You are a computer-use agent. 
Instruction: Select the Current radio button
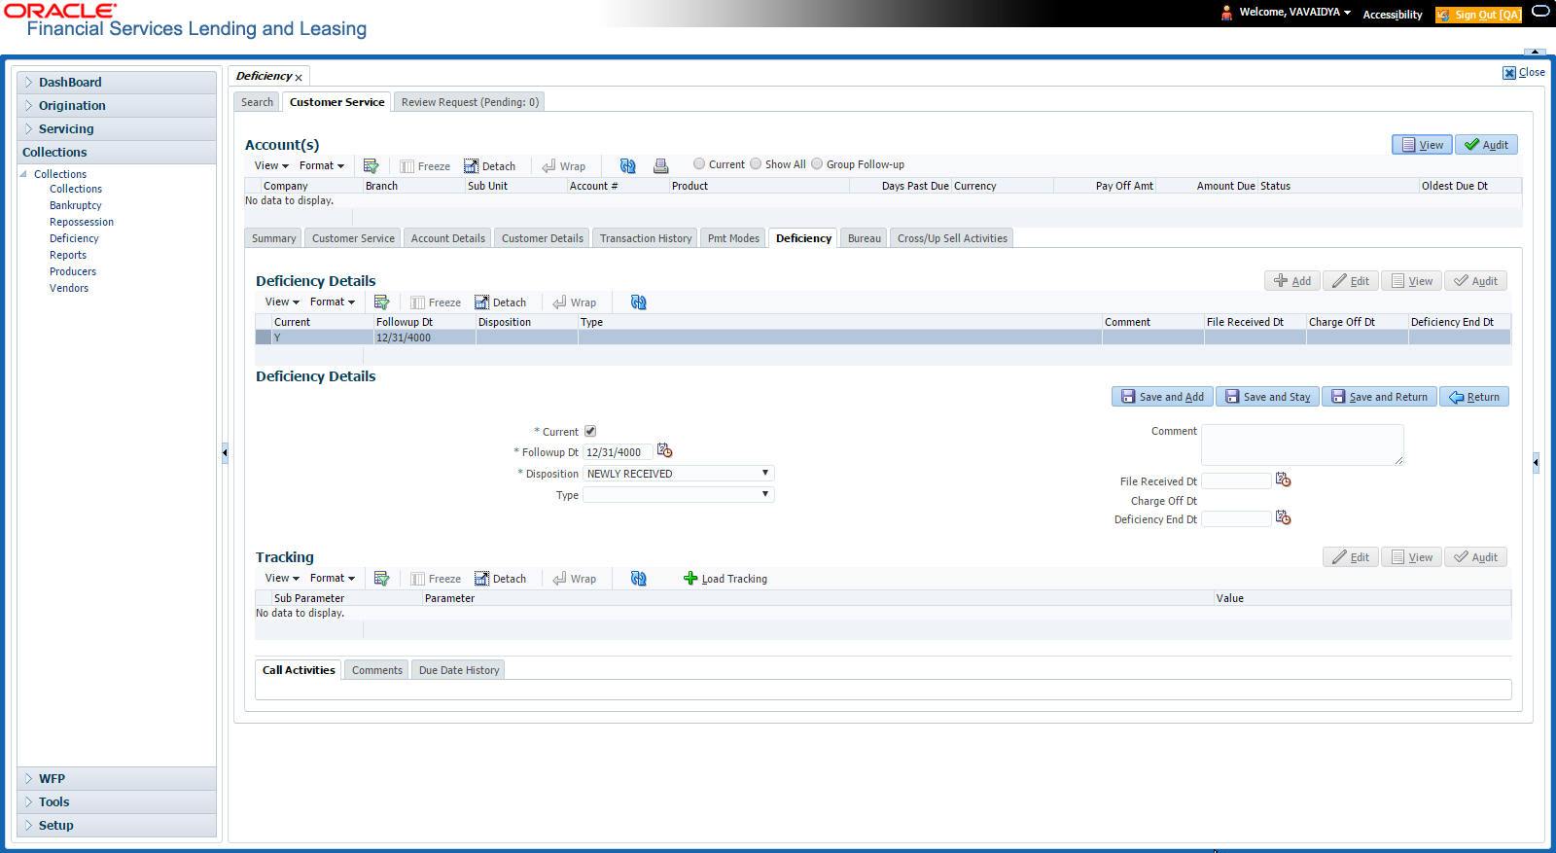(x=699, y=163)
